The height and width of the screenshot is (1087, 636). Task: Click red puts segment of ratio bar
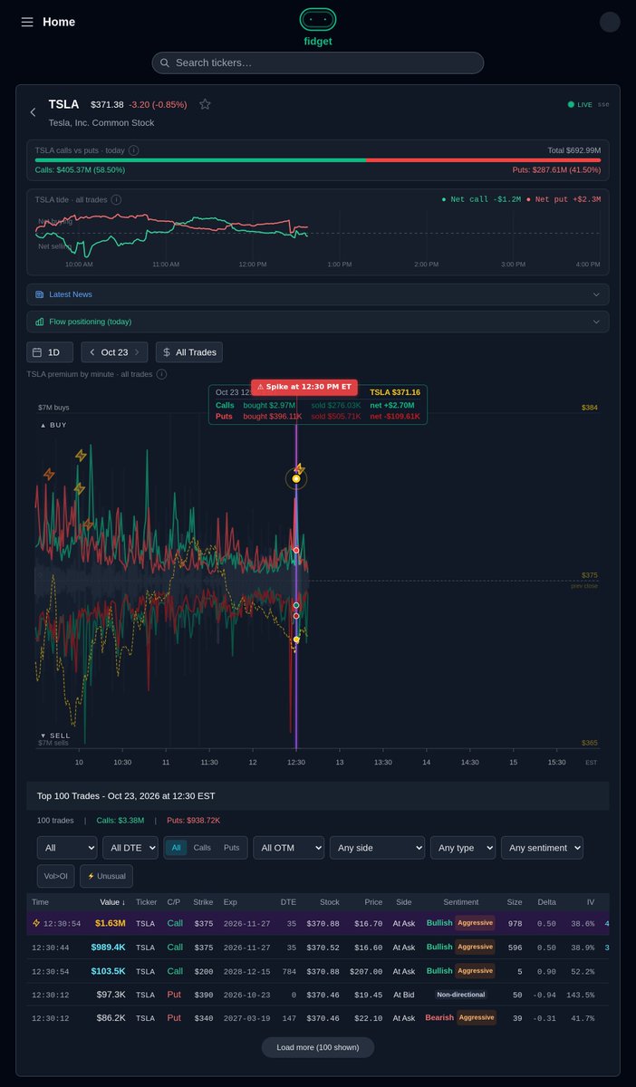pos(484,159)
